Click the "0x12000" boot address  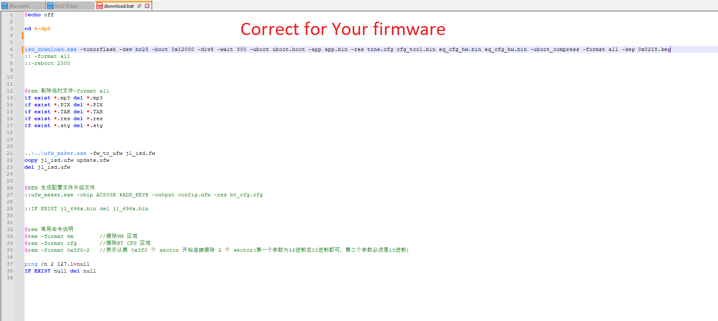[183, 49]
